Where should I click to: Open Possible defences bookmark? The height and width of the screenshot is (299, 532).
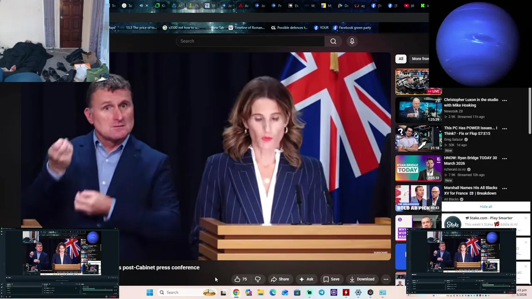tap(289, 28)
